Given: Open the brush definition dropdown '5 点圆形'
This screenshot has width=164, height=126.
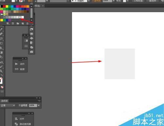Looking at the screenshot, I should coord(89,1).
